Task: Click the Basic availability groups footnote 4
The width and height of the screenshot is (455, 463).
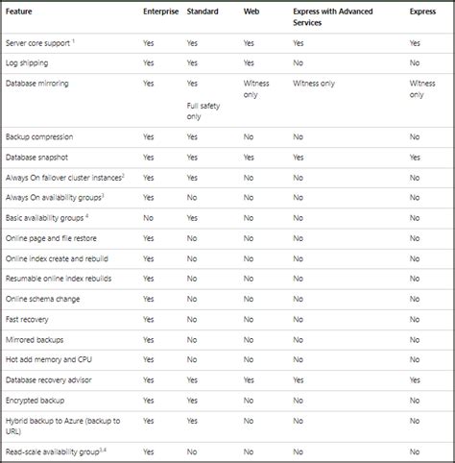Action: pyautogui.click(x=86, y=216)
